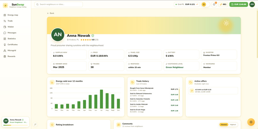Click the wand tool icon near sidebar
The height and width of the screenshot is (129, 258).
(35, 125)
